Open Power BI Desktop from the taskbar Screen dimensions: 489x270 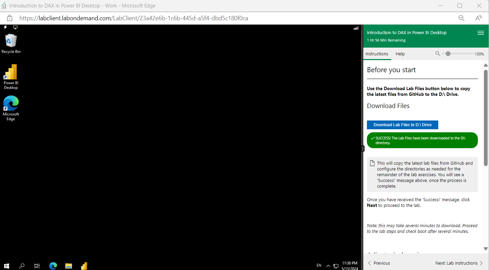pos(84,266)
